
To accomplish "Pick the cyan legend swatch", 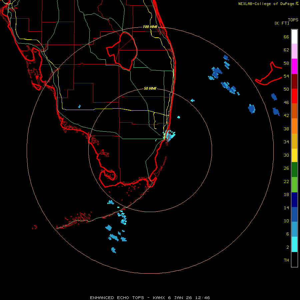I will (294, 244).
